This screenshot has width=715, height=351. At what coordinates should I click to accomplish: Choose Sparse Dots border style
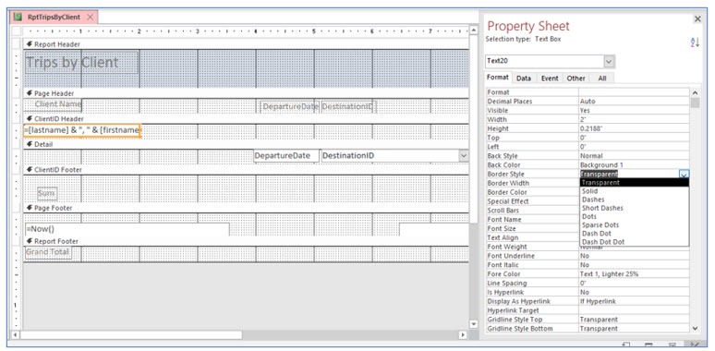(634, 224)
